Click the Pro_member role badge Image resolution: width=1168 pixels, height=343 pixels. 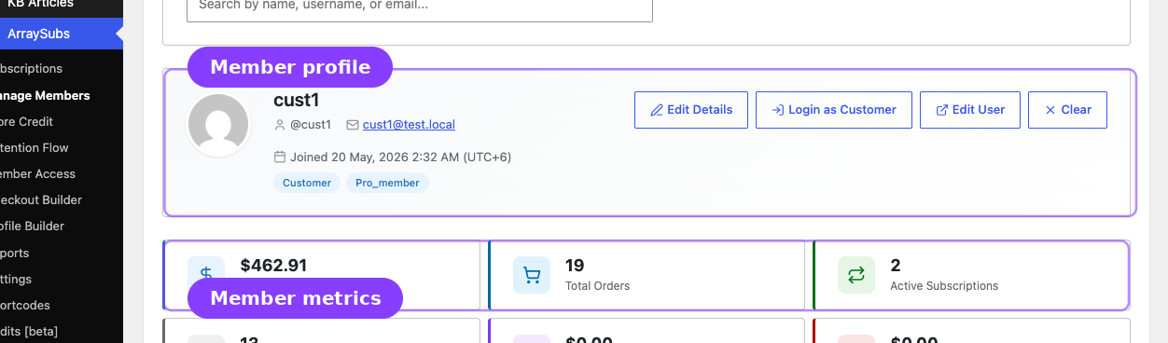pyautogui.click(x=387, y=183)
